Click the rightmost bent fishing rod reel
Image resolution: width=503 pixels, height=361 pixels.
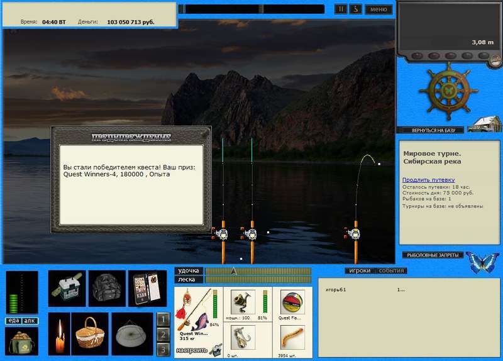coord(353,234)
